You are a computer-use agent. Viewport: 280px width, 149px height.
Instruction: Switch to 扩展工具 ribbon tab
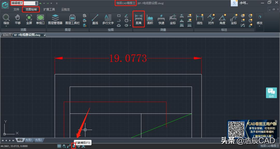tap(49, 9)
